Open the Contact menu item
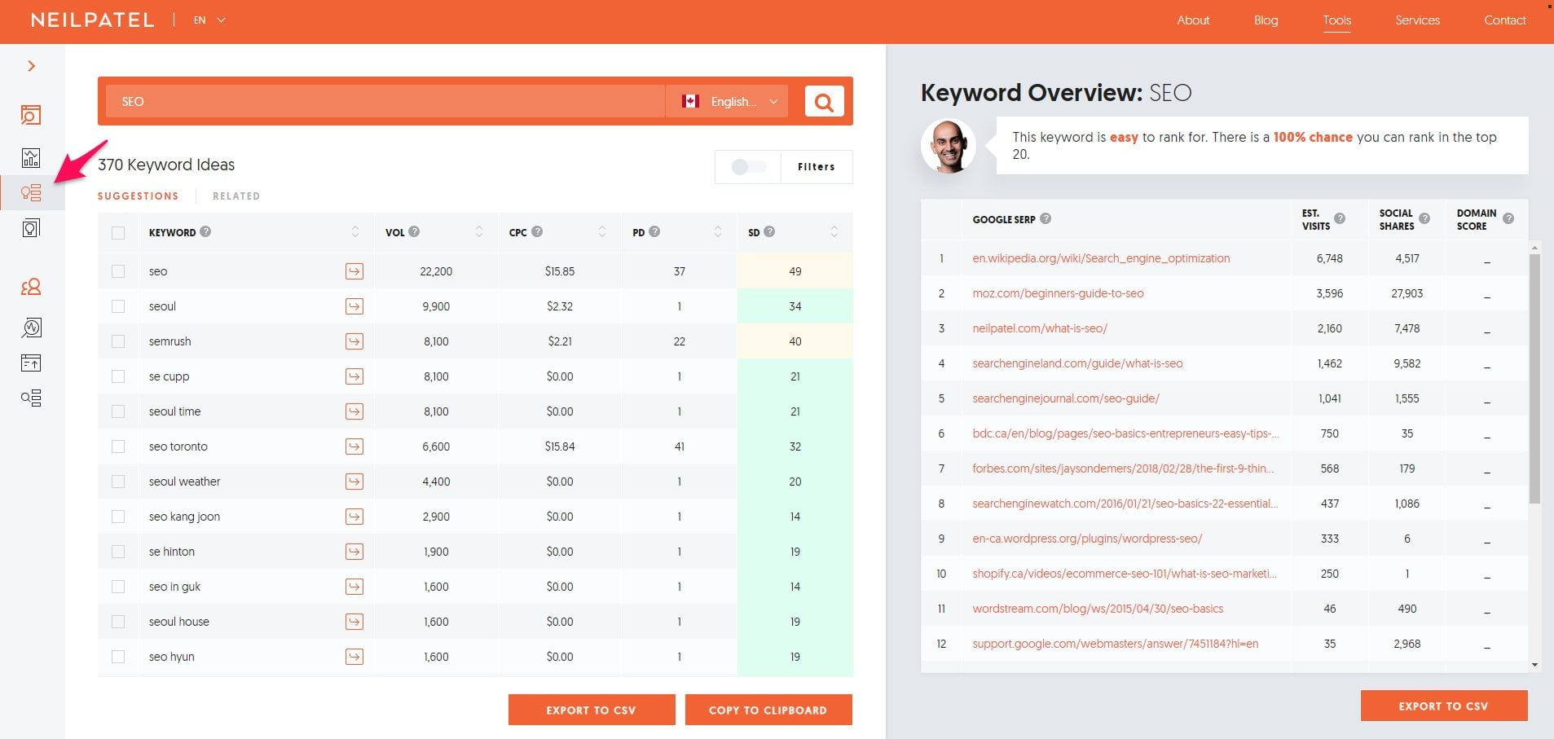Screen dimensions: 1554x739 1505,20
